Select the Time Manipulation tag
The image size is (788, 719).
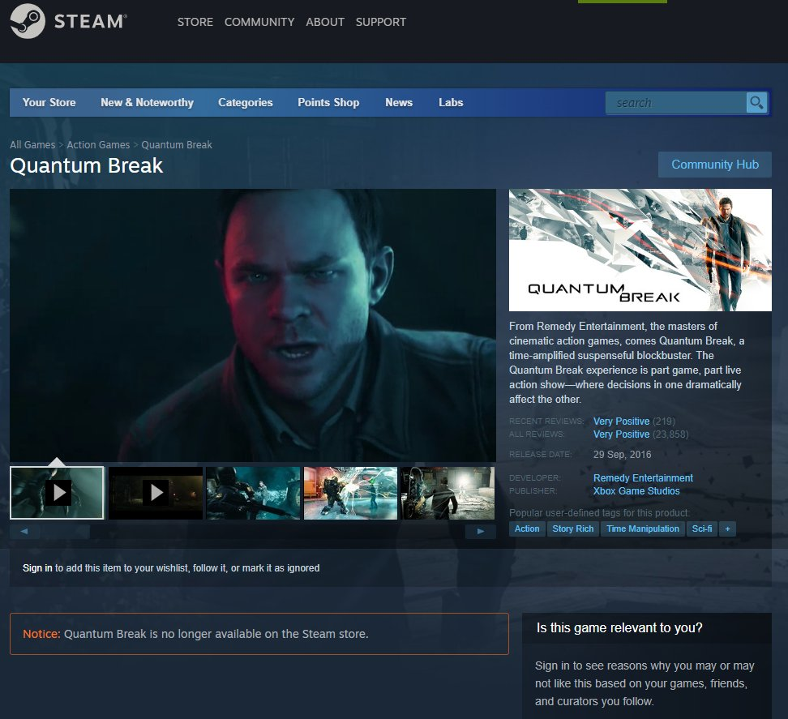(x=643, y=529)
